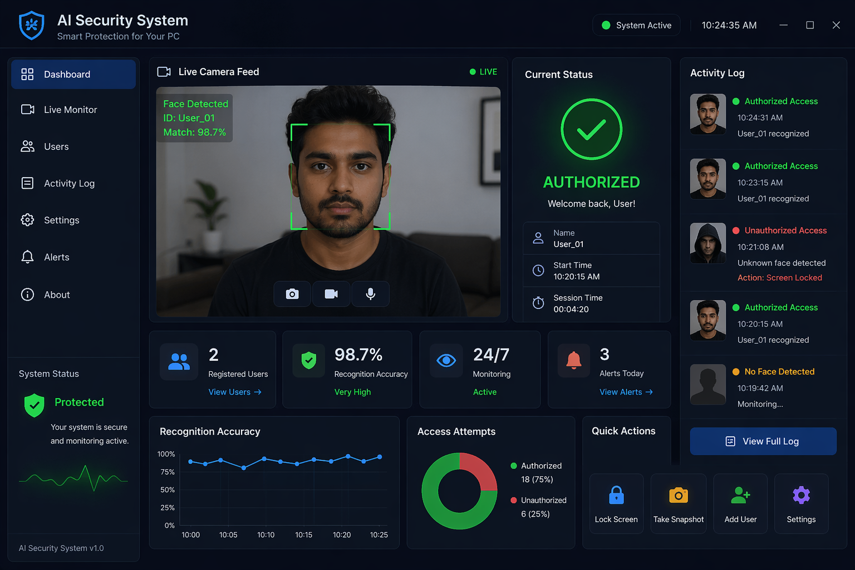Capture photo with camera feed snapshot button
Viewport: 855px width, 570px height.
tap(292, 294)
